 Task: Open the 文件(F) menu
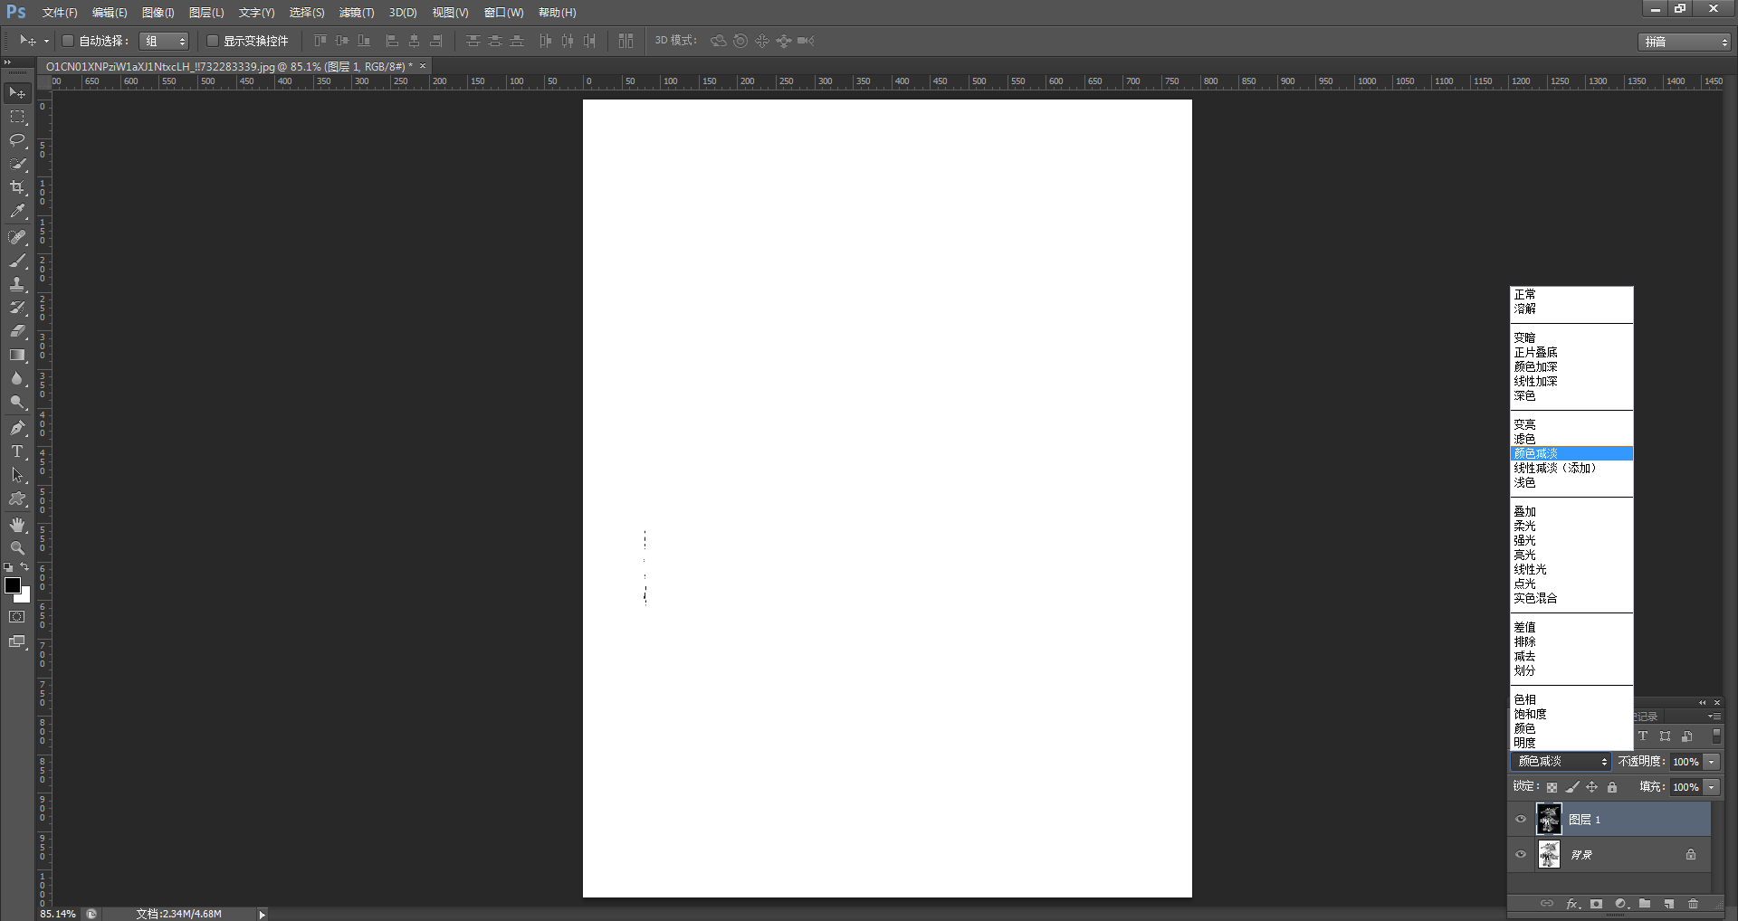point(60,13)
